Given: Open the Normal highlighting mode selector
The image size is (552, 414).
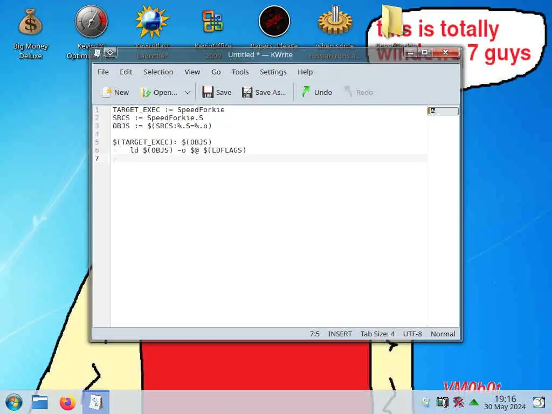Looking at the screenshot, I should point(443,334).
